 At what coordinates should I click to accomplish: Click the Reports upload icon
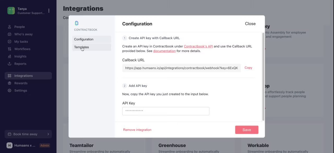tap(10, 64)
